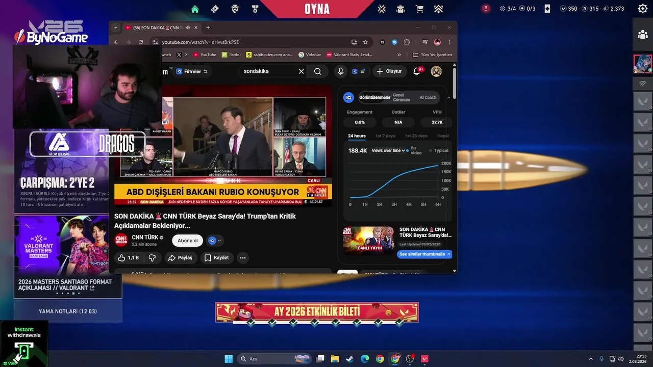
Task: Open the agents icon in Valorant top bar
Action: point(235,9)
